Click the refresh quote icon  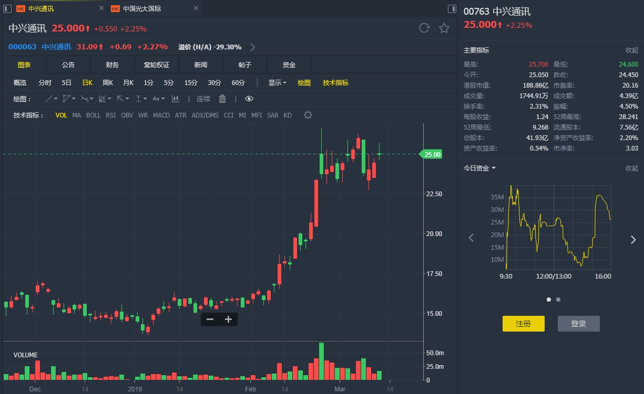pos(424,28)
